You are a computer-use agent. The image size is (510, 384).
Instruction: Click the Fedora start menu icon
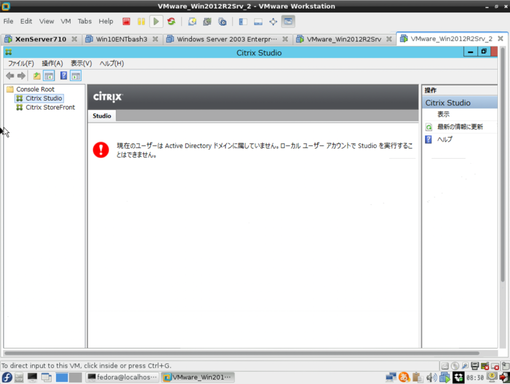pyautogui.click(x=7, y=377)
